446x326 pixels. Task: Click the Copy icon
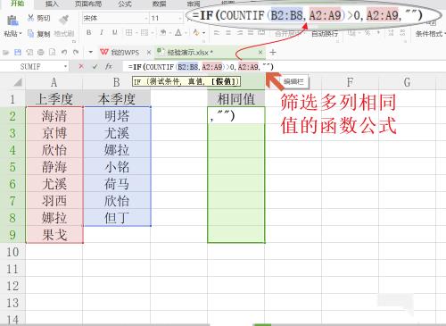tap(30, 34)
